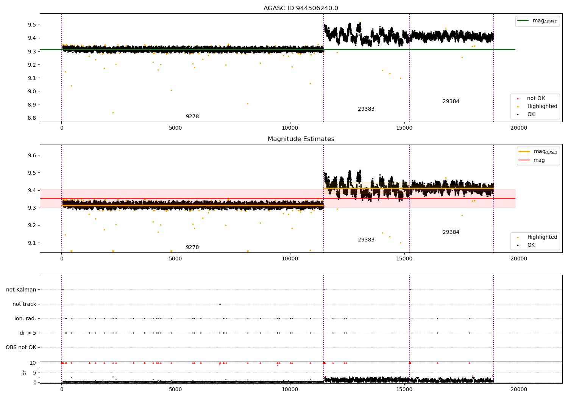Image resolution: width=568 pixels, height=398 pixels.
Task: Click the "5000" x-axis tick of top plot
Action: click(176, 128)
